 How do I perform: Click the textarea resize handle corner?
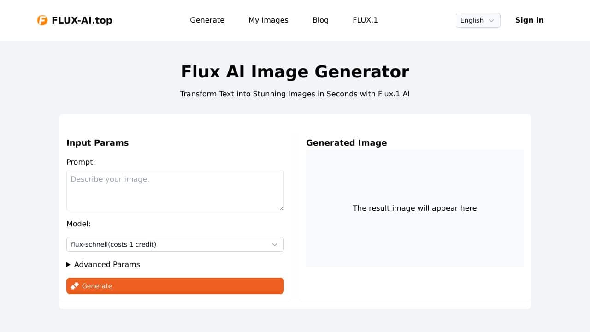pyautogui.click(x=281, y=208)
